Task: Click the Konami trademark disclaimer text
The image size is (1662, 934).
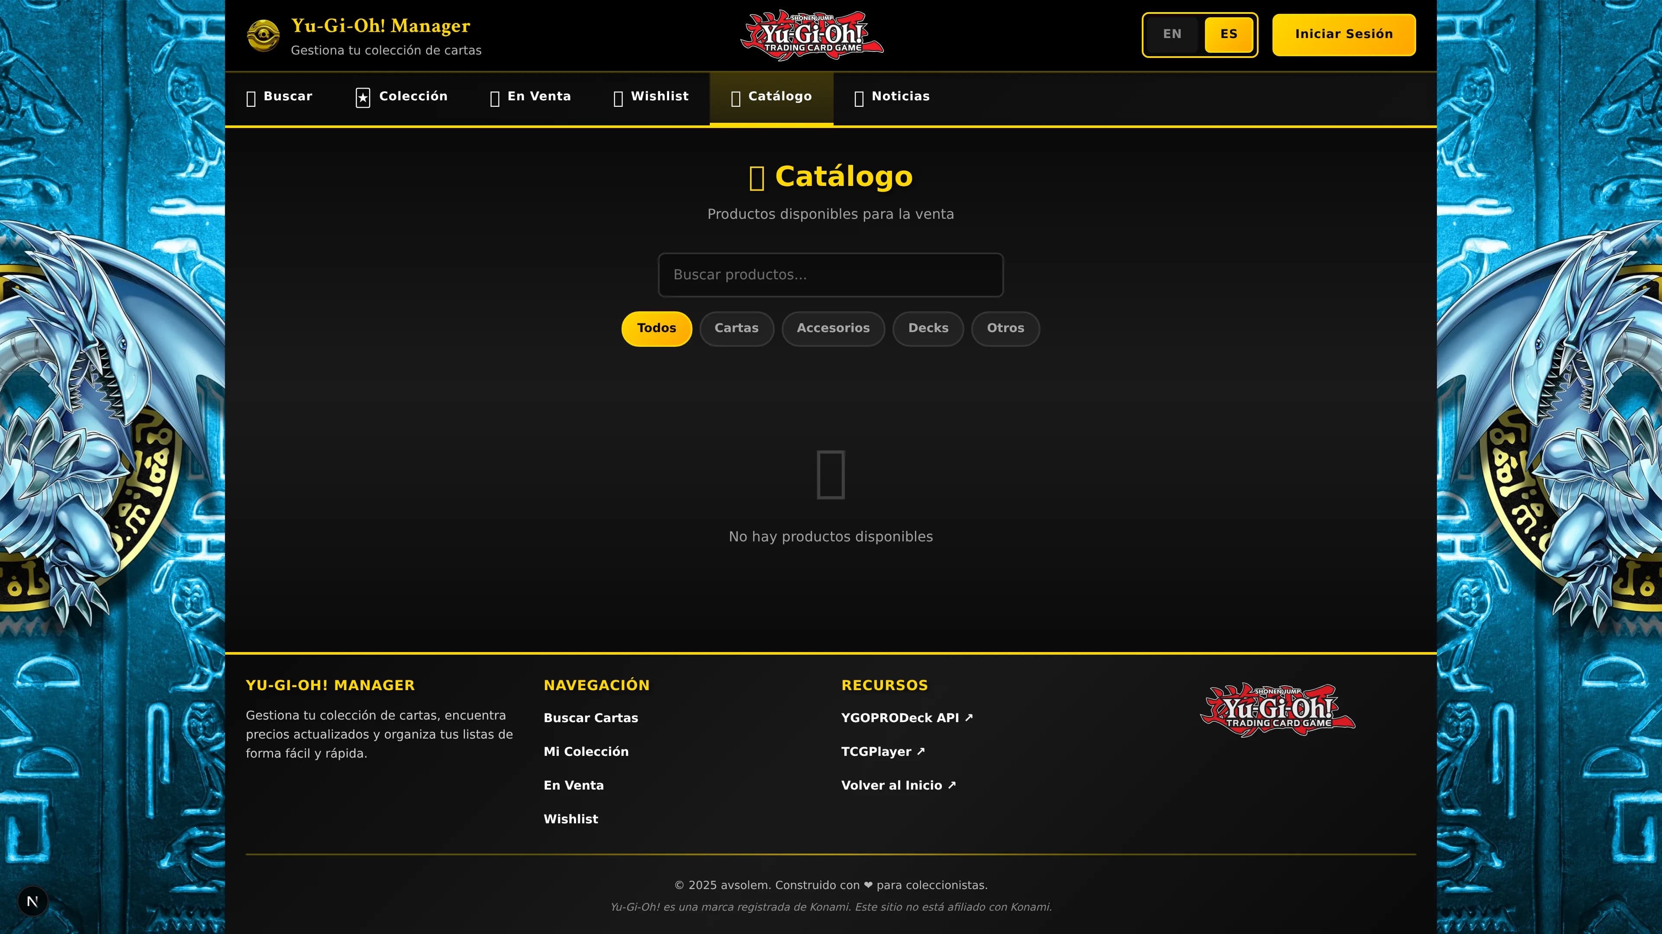Action: click(831, 907)
